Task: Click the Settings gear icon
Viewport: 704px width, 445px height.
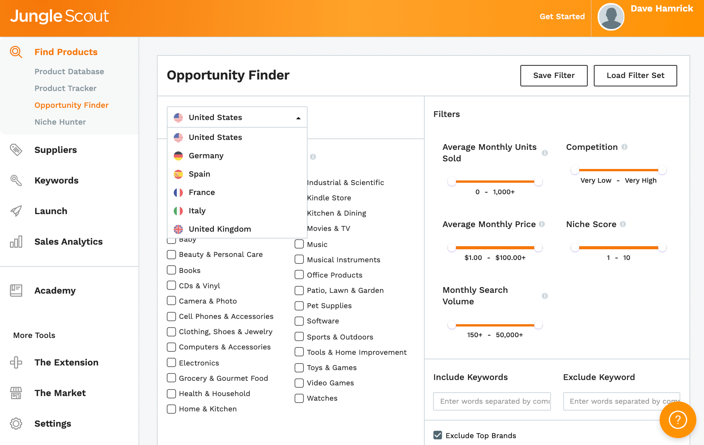Action: click(16, 424)
